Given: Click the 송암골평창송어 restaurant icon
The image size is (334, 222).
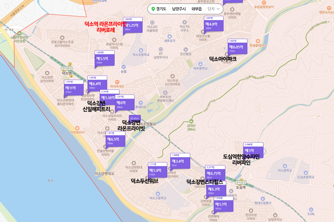Looking at the screenshot, I should [264, 3].
